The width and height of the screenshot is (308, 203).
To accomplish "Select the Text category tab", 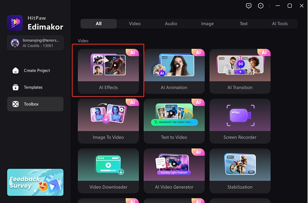I will pos(244,24).
